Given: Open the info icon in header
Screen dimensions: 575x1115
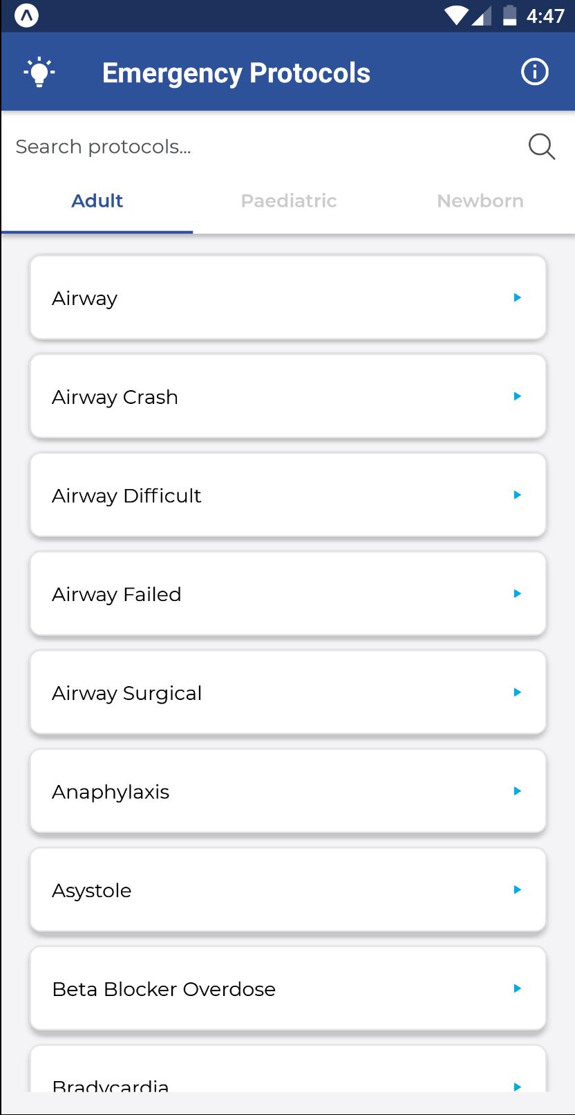Looking at the screenshot, I should coord(534,72).
